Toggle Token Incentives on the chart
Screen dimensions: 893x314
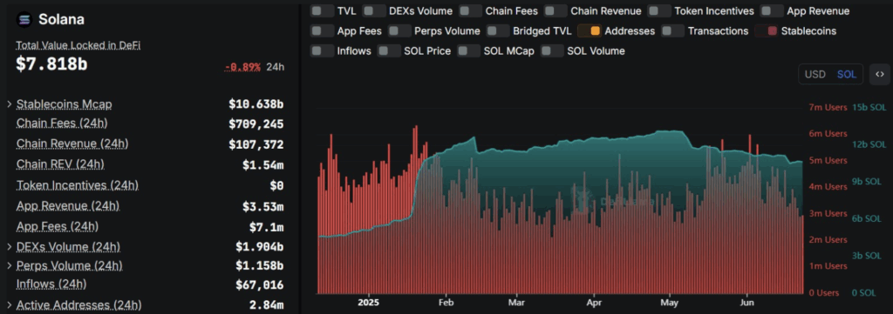[659, 10]
